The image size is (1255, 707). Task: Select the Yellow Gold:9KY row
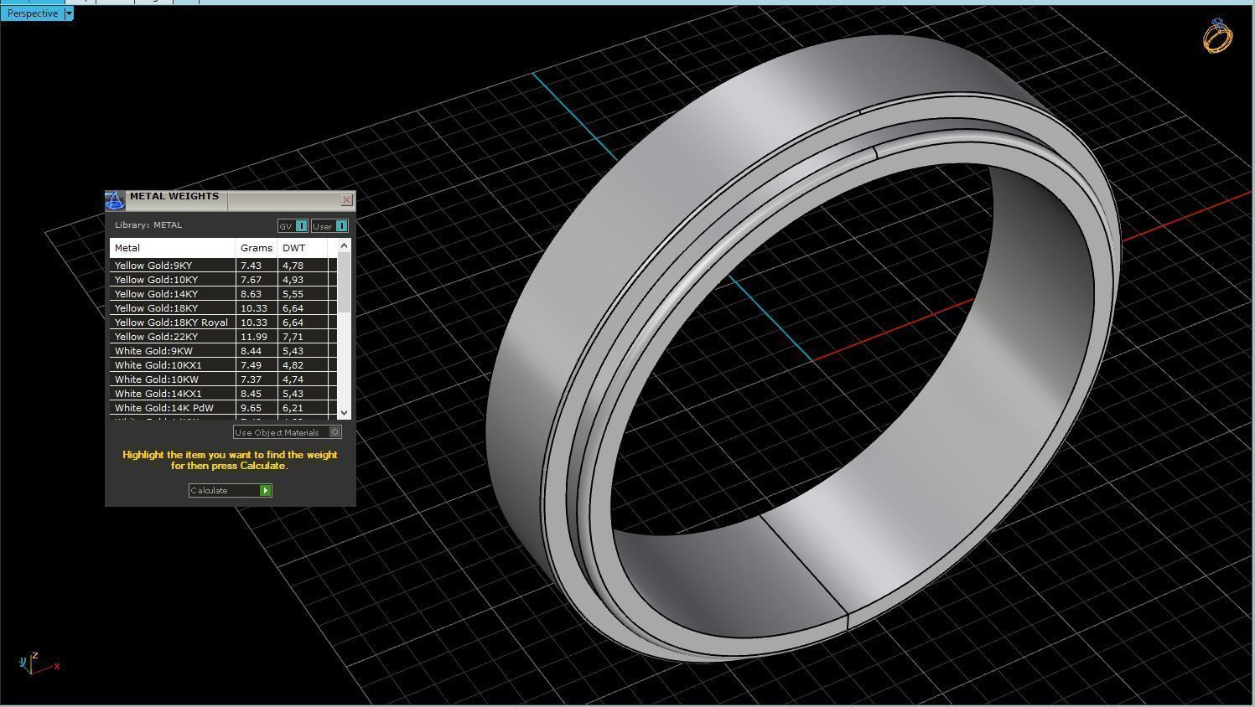223,266
